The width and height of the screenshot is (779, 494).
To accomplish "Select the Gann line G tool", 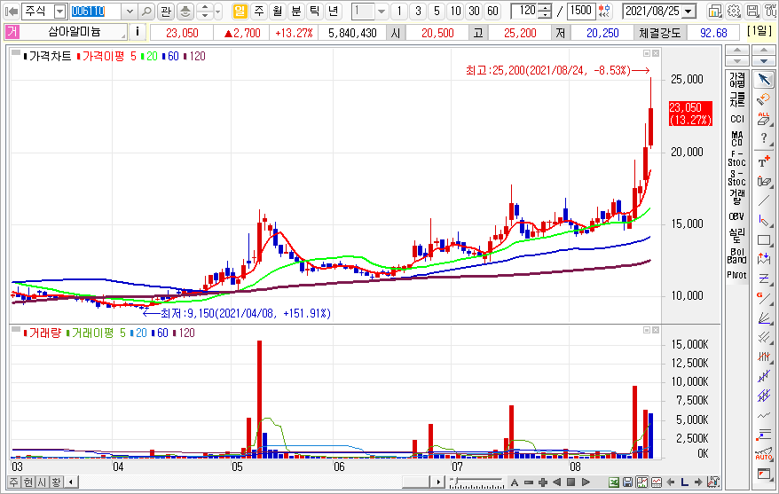I will [x=764, y=298].
